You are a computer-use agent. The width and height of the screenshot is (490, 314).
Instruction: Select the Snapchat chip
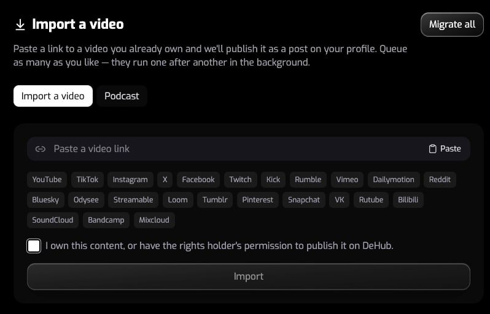point(304,200)
